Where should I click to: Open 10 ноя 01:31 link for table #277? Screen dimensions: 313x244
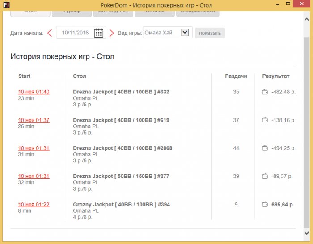tap(34, 176)
